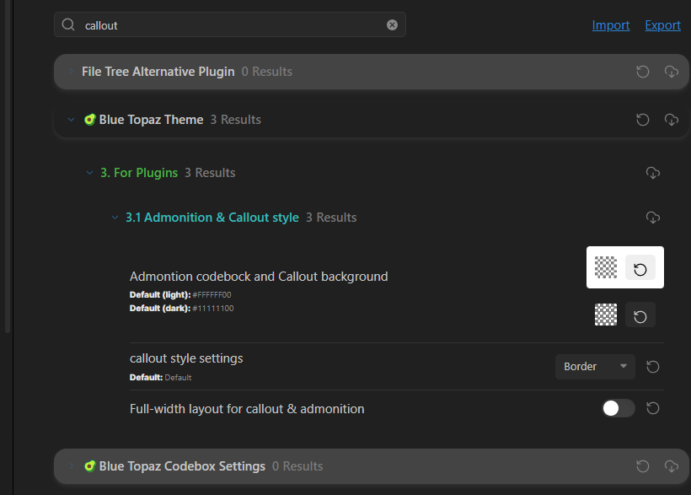Reset light callout background color
This screenshot has width=691, height=495.
click(x=640, y=268)
